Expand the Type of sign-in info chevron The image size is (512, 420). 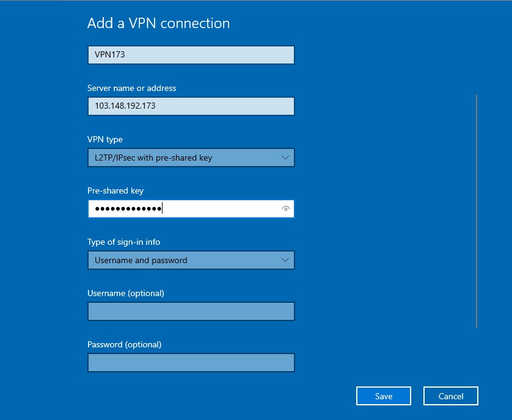click(x=285, y=260)
